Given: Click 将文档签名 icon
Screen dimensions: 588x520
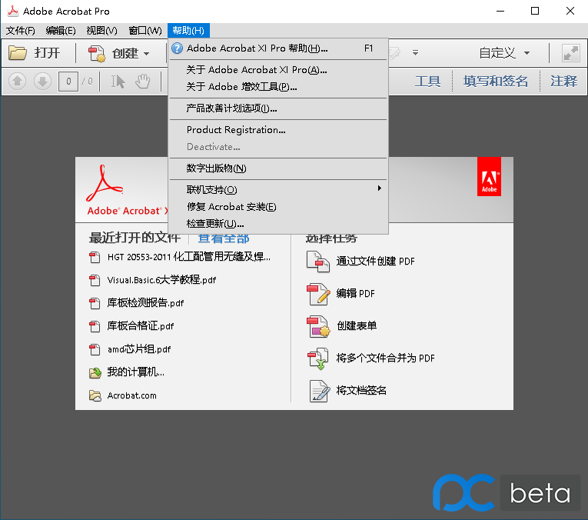Looking at the screenshot, I should pos(320,391).
